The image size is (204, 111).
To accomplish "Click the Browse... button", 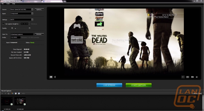I will tap(39, 34).
